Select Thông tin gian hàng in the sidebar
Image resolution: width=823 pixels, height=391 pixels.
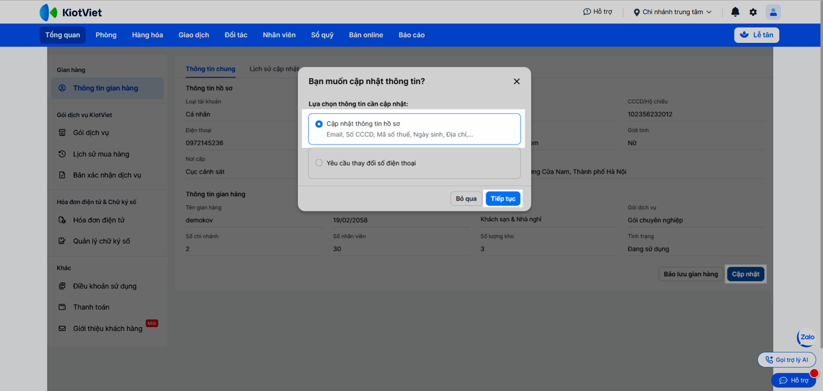(x=107, y=88)
